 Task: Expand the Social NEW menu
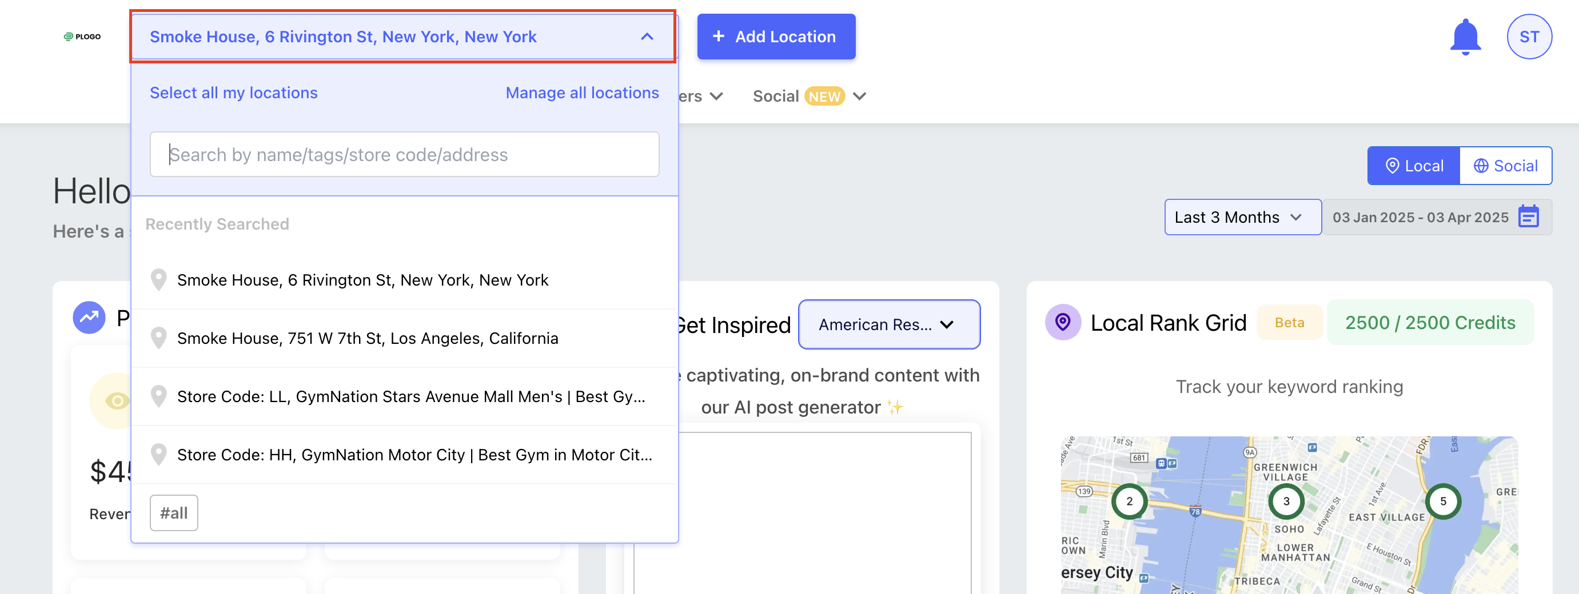809,96
